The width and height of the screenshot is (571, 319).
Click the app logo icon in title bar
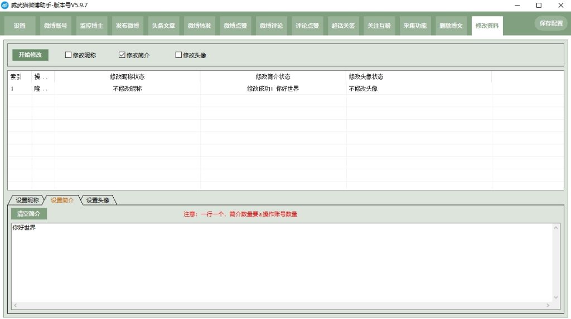coord(5,5)
